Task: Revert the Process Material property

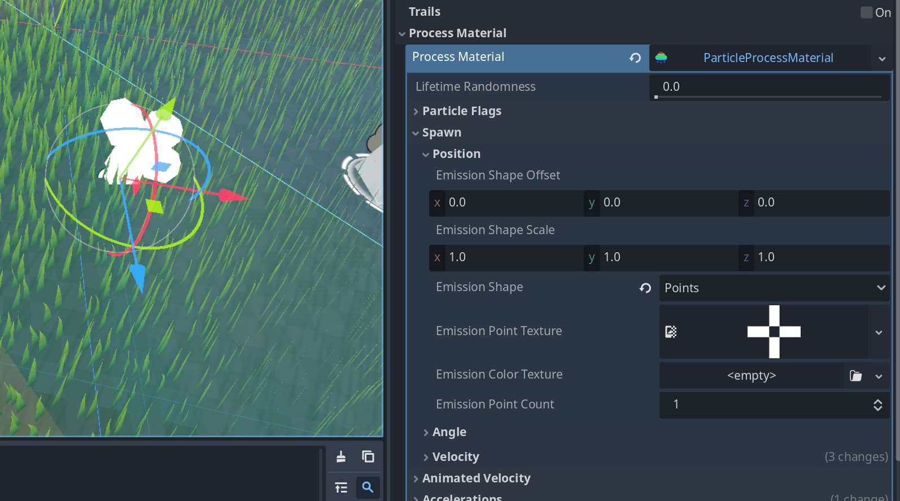Action: [x=635, y=58]
